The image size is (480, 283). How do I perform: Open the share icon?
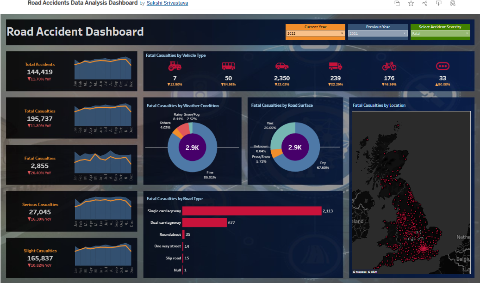[425, 3]
